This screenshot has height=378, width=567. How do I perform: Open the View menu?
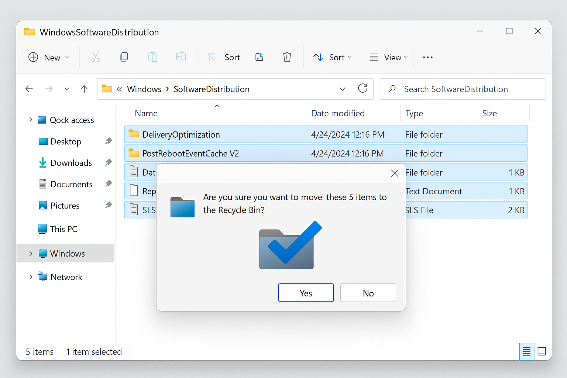(x=388, y=57)
